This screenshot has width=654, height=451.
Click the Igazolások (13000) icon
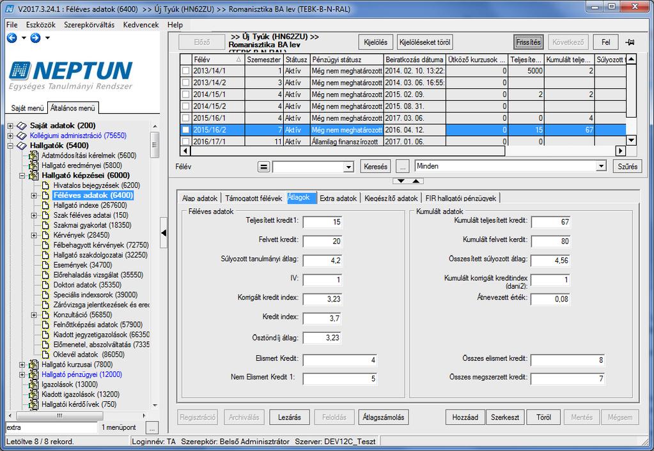33,385
